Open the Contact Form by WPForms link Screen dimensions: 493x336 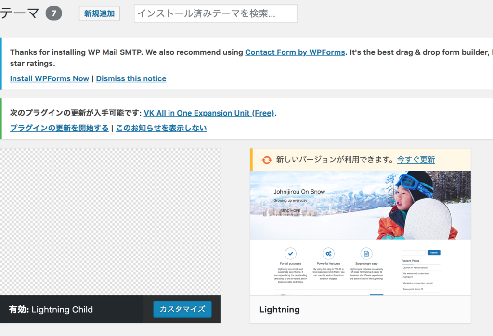pos(295,52)
